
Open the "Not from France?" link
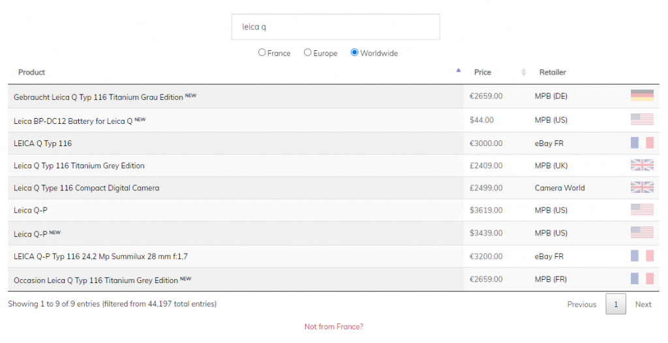coord(333,327)
